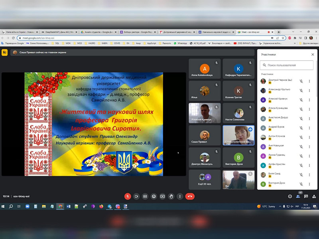Click muted mic icon beside Андрей Буров

(301, 128)
